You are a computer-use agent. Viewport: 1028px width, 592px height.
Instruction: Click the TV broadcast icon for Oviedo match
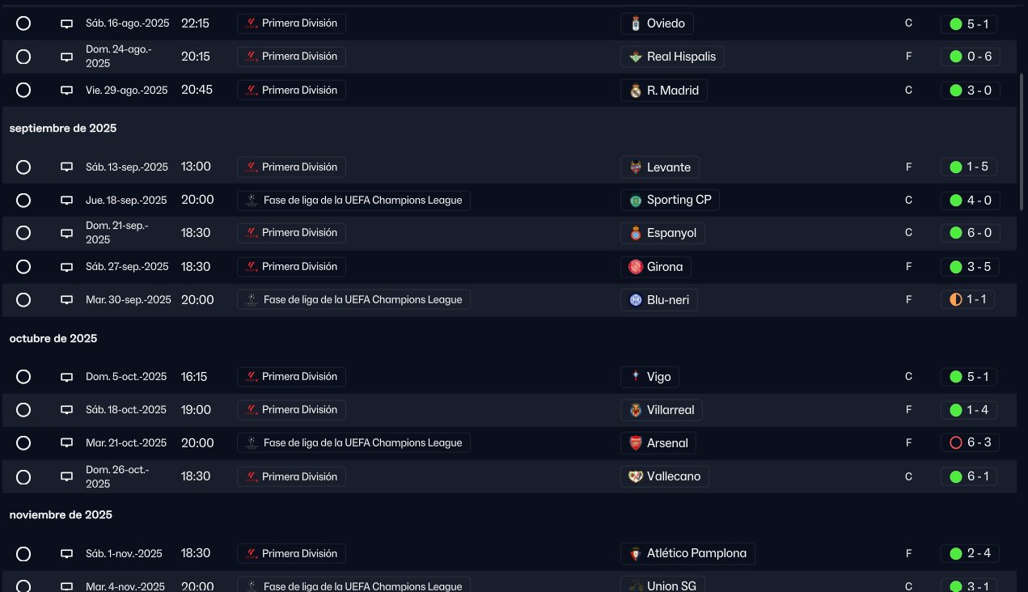pos(67,23)
